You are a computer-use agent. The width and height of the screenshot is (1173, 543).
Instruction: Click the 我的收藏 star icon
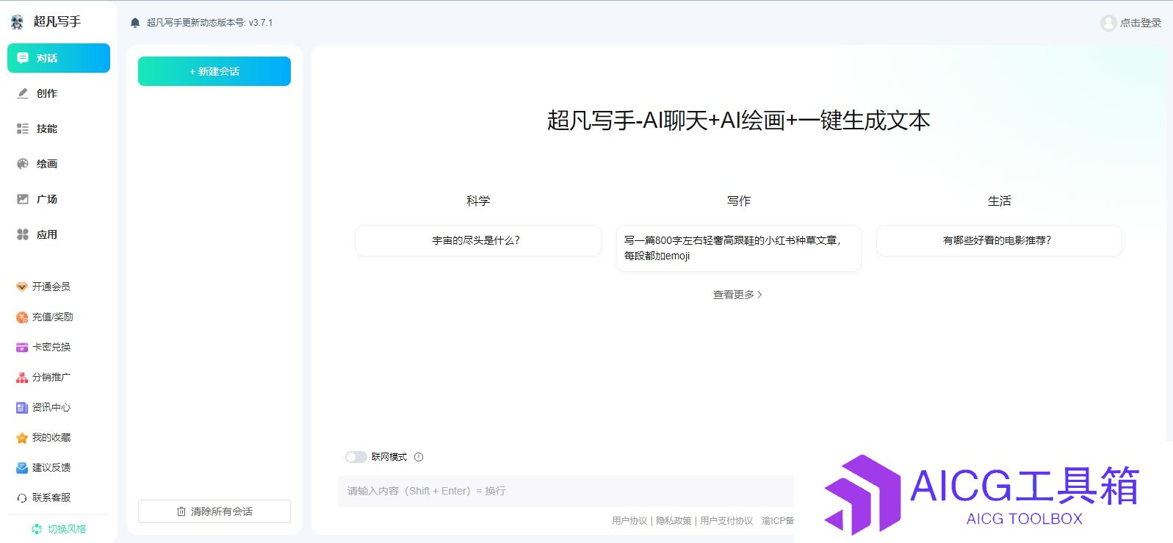pos(22,438)
